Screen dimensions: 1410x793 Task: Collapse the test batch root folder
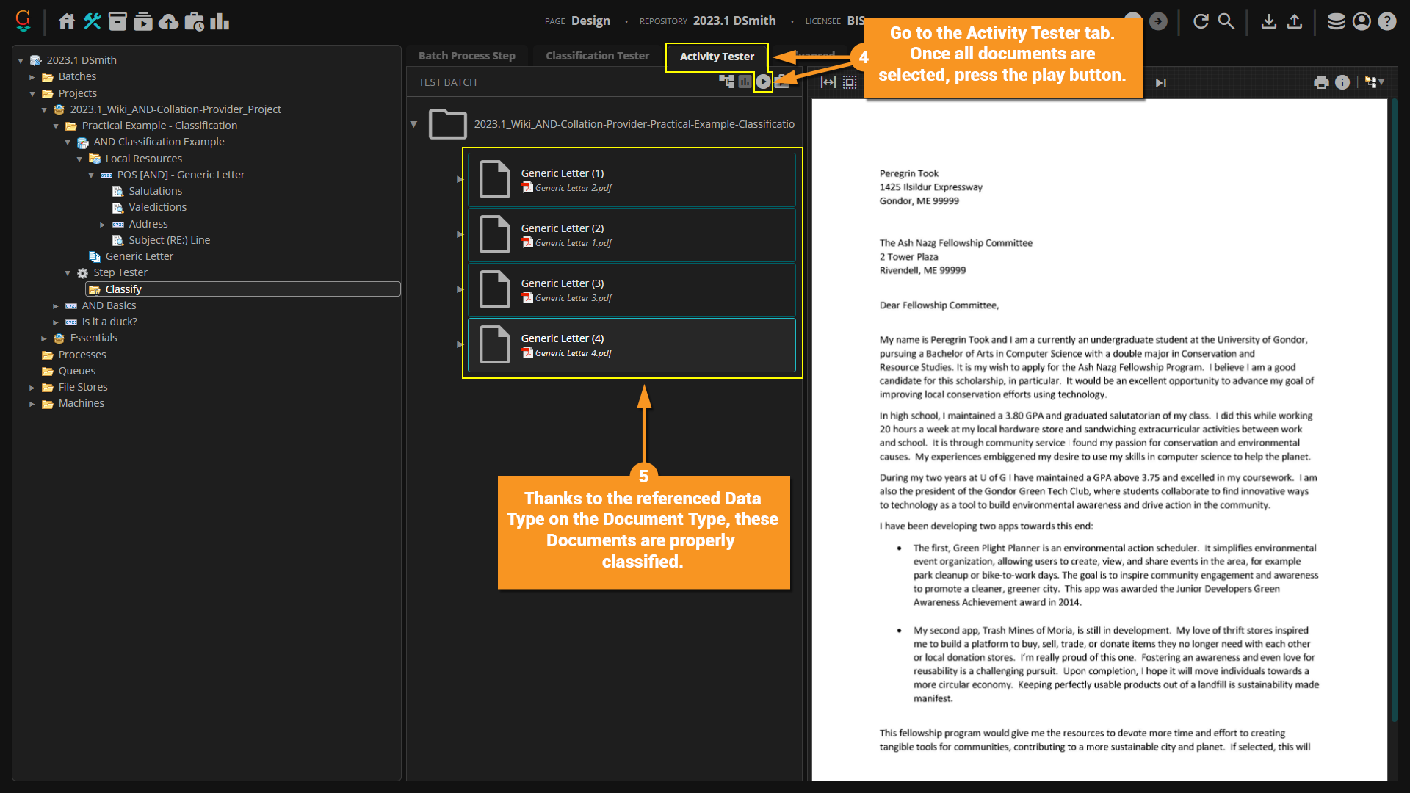click(x=413, y=124)
